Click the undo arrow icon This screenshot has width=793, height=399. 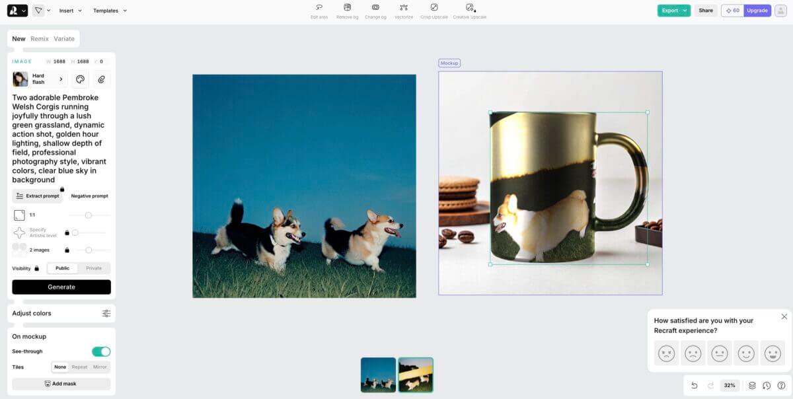[x=694, y=385]
